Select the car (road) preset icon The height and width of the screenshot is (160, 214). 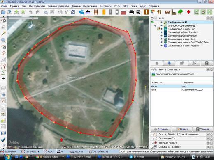click(x=132, y=12)
